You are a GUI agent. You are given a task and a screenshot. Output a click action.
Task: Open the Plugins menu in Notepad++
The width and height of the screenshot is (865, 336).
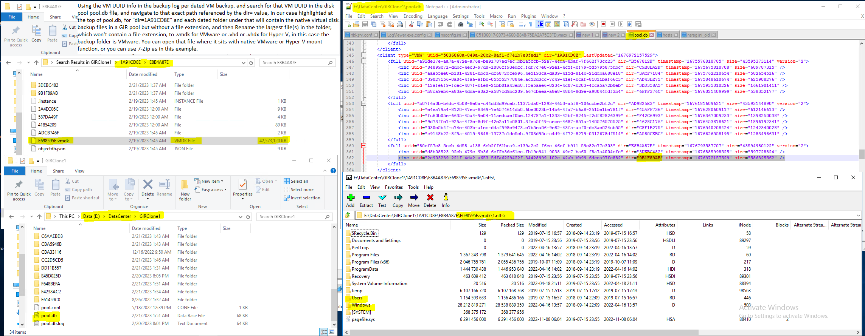point(528,16)
